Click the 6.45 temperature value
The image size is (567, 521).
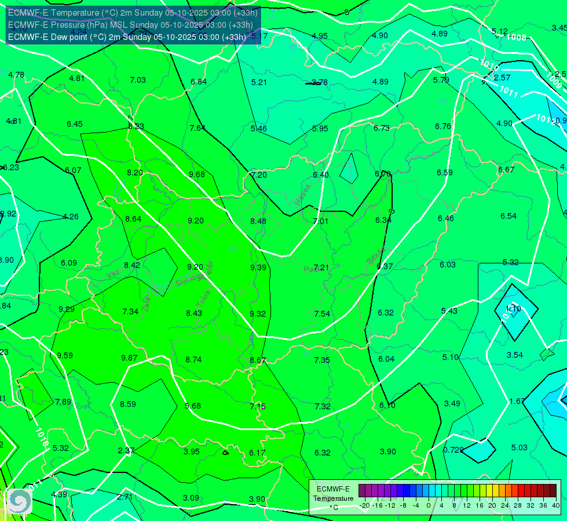(75, 124)
